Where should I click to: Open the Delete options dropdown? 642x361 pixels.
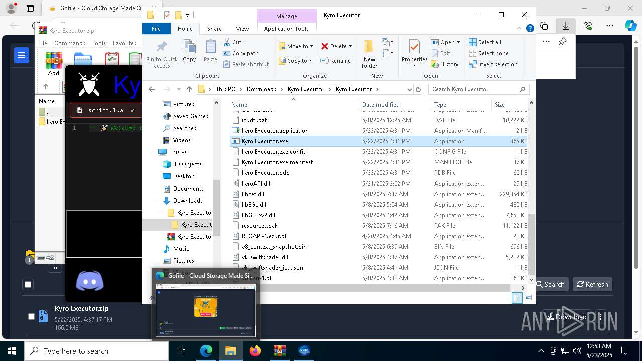(350, 46)
